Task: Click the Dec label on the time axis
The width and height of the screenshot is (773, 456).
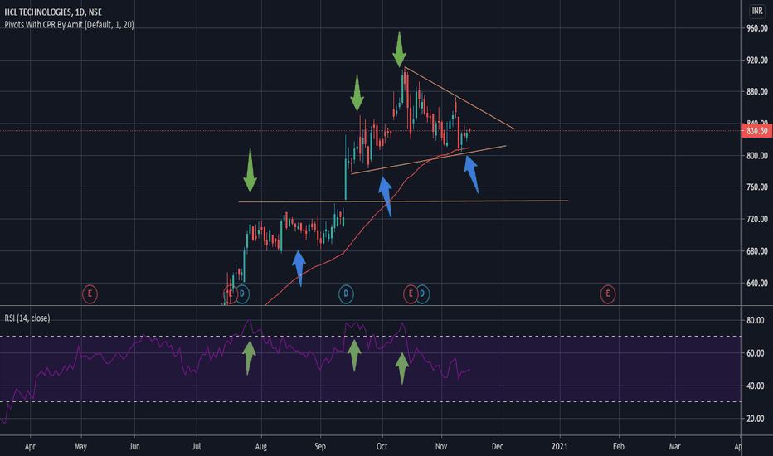Action: (x=498, y=447)
